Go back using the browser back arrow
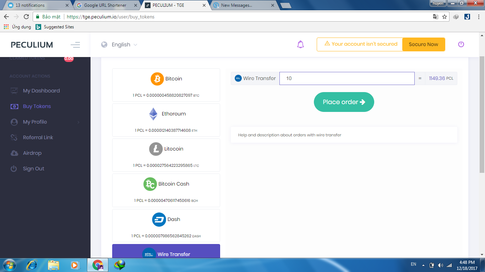This screenshot has width=485, height=272. click(6, 17)
